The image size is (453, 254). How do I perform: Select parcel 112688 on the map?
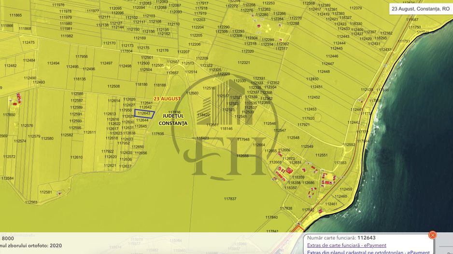[242, 156]
